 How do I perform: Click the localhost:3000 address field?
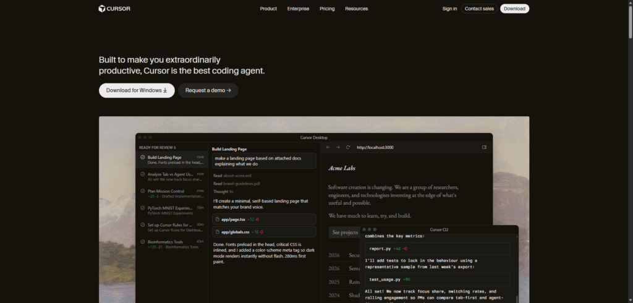[x=375, y=147]
